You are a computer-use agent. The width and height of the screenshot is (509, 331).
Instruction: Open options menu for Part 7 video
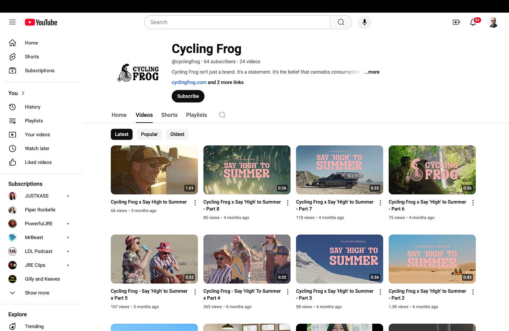point(380,203)
